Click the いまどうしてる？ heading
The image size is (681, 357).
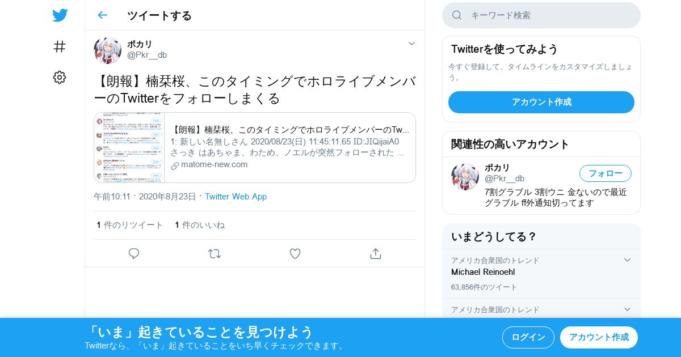(x=494, y=236)
